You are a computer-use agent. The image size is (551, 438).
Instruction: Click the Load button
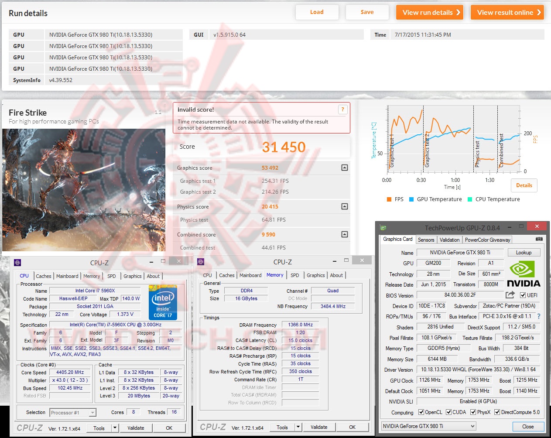[317, 12]
